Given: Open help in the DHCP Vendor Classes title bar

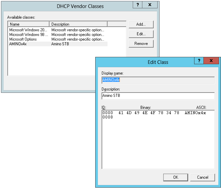Looking at the screenshot, I should 138,5.
